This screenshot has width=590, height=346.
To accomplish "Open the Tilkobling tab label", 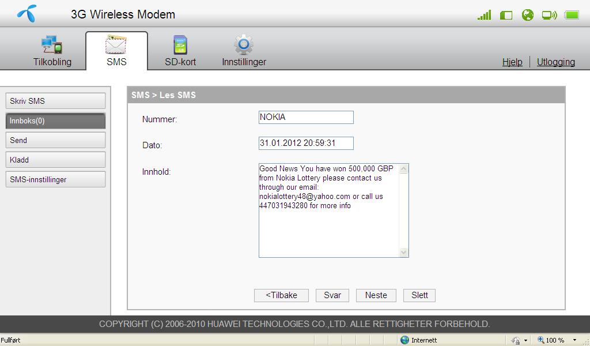I will [x=52, y=62].
